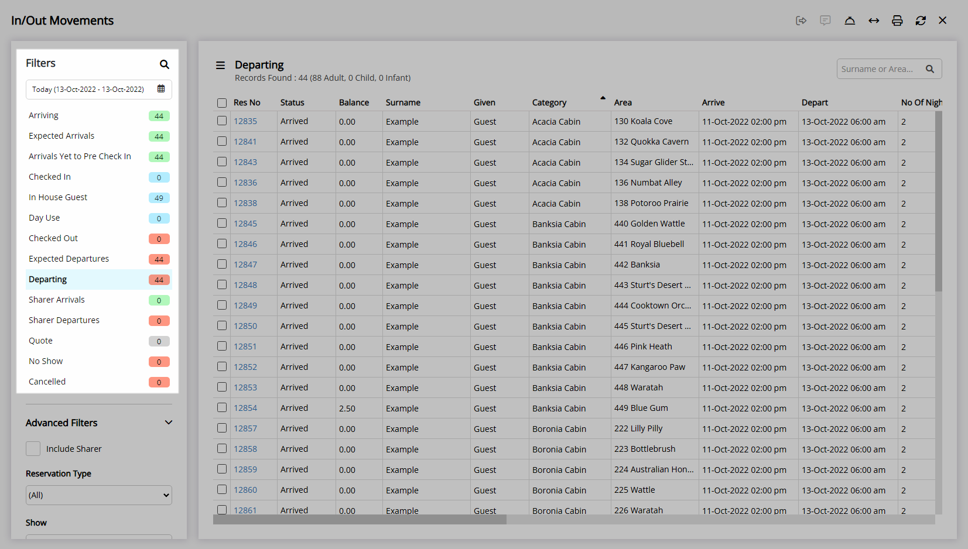The width and height of the screenshot is (968, 549).
Task: Open the Reservation Type dropdown
Action: pos(98,495)
